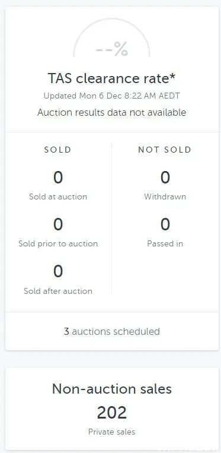Click the 202 private sales number
The width and height of the screenshot is (221, 453).
(112, 413)
